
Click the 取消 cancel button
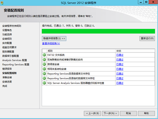128,113
